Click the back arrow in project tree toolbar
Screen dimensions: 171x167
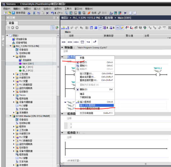(x=13, y=28)
